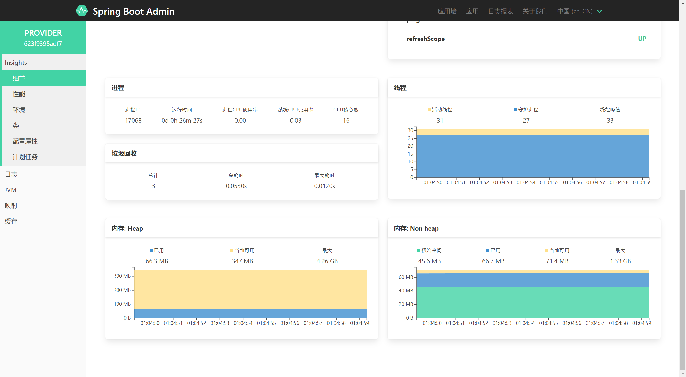
Task: Open the 日志报表 navigation item
Action: [500, 11]
